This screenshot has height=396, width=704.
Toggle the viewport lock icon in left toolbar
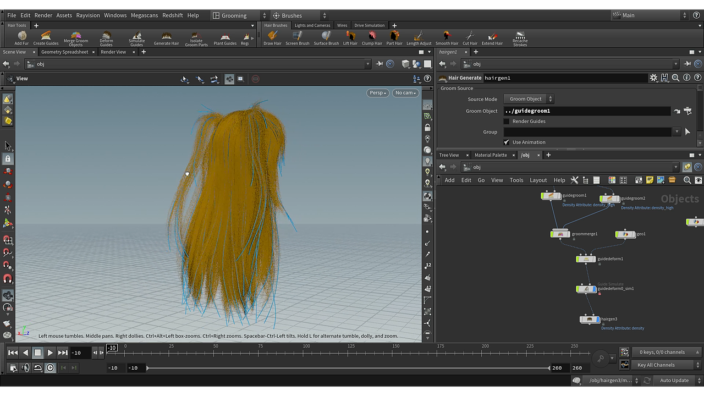pos(8,158)
